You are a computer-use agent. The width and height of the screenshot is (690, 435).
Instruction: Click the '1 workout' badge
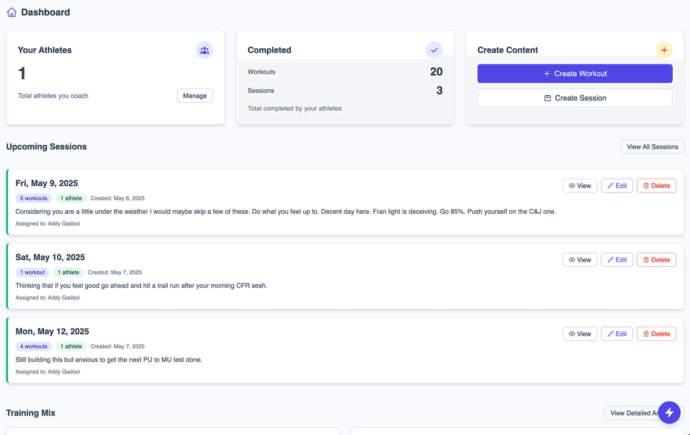tap(33, 272)
